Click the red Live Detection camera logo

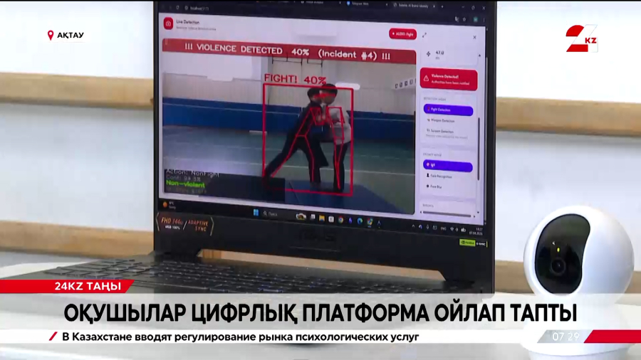168,23
